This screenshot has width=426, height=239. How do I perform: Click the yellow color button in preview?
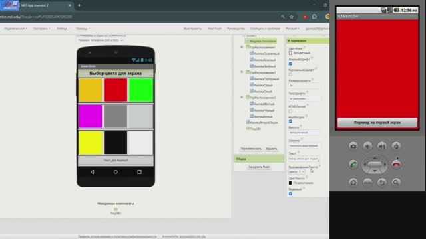click(91, 143)
